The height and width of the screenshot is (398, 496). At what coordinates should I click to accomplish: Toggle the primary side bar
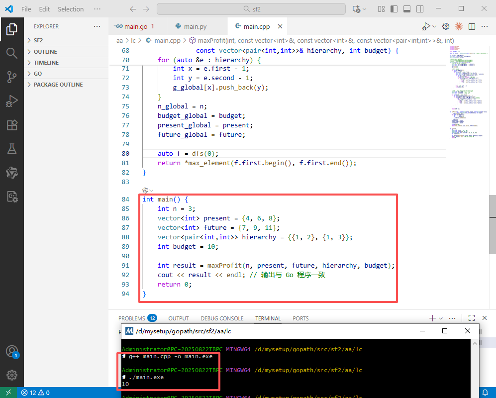[x=394, y=9]
